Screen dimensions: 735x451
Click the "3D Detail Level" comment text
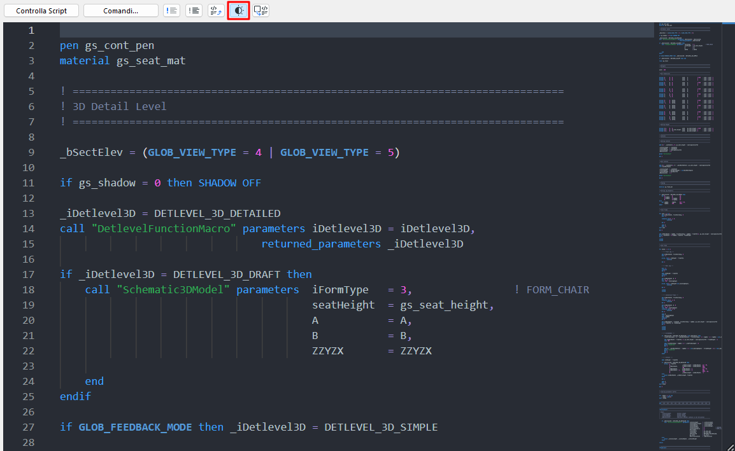119,106
